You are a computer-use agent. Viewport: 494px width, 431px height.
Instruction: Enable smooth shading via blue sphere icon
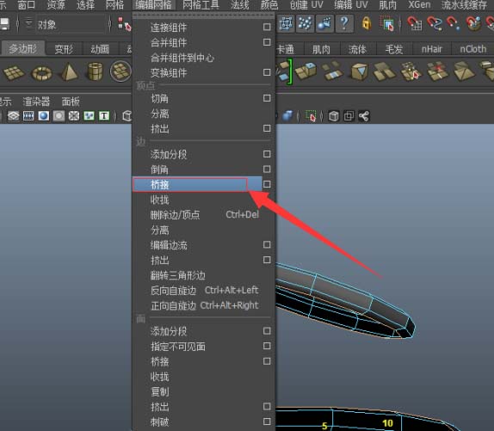click(44, 116)
